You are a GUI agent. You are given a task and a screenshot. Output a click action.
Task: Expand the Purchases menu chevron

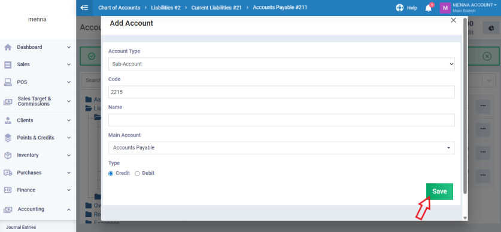(x=69, y=172)
